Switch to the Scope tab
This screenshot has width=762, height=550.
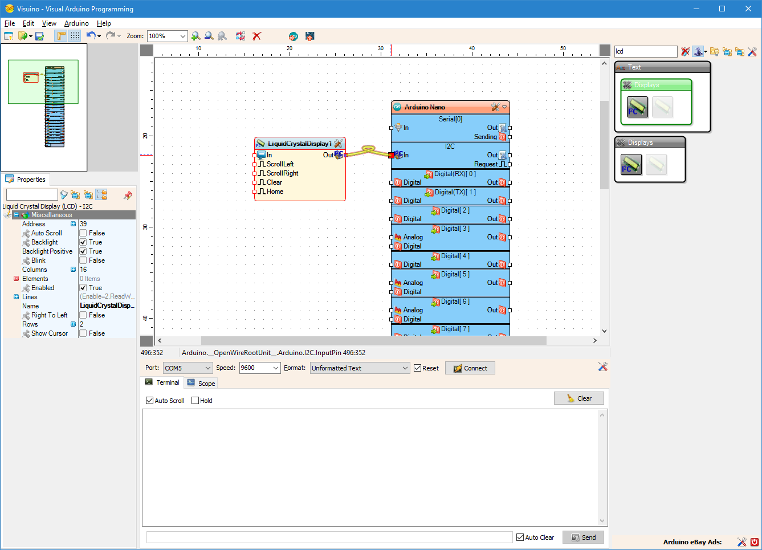pyautogui.click(x=201, y=383)
